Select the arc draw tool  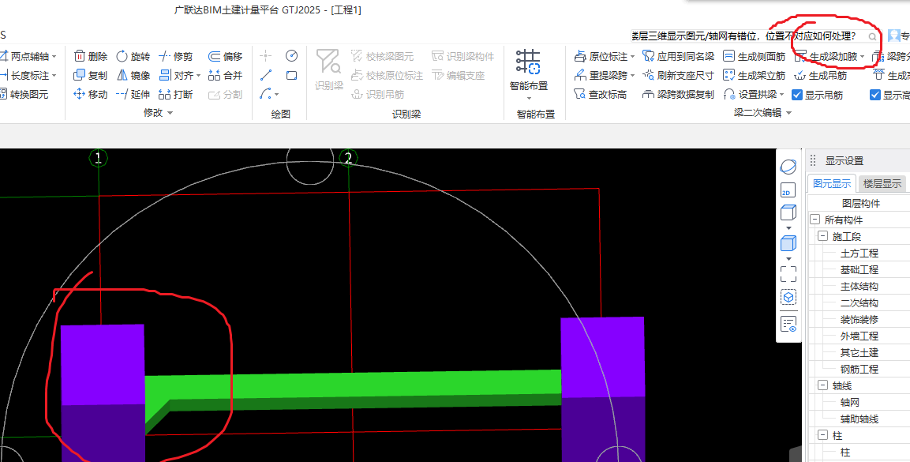tap(266, 93)
